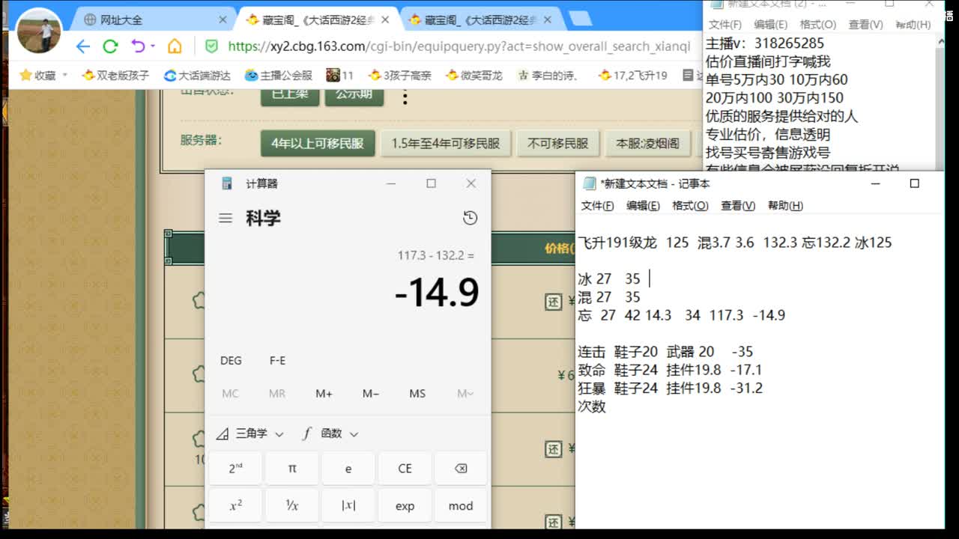The height and width of the screenshot is (539, 959).
Task: Open the calculator navigation hamburger menu
Action: coord(226,219)
